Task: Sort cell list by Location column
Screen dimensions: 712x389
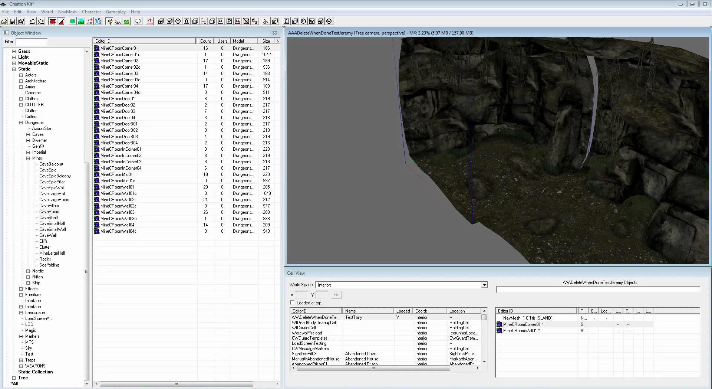Action: pos(464,311)
